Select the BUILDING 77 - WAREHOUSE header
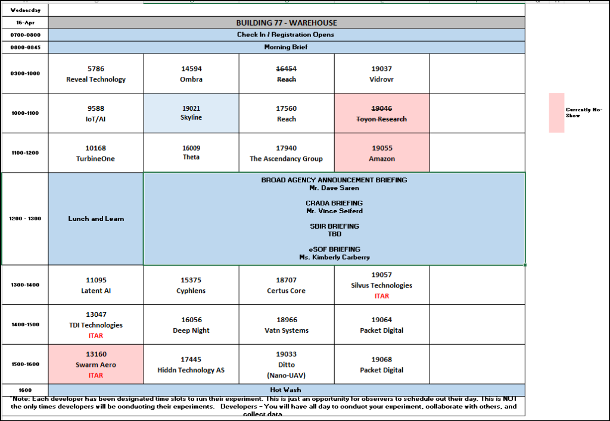 287,23
